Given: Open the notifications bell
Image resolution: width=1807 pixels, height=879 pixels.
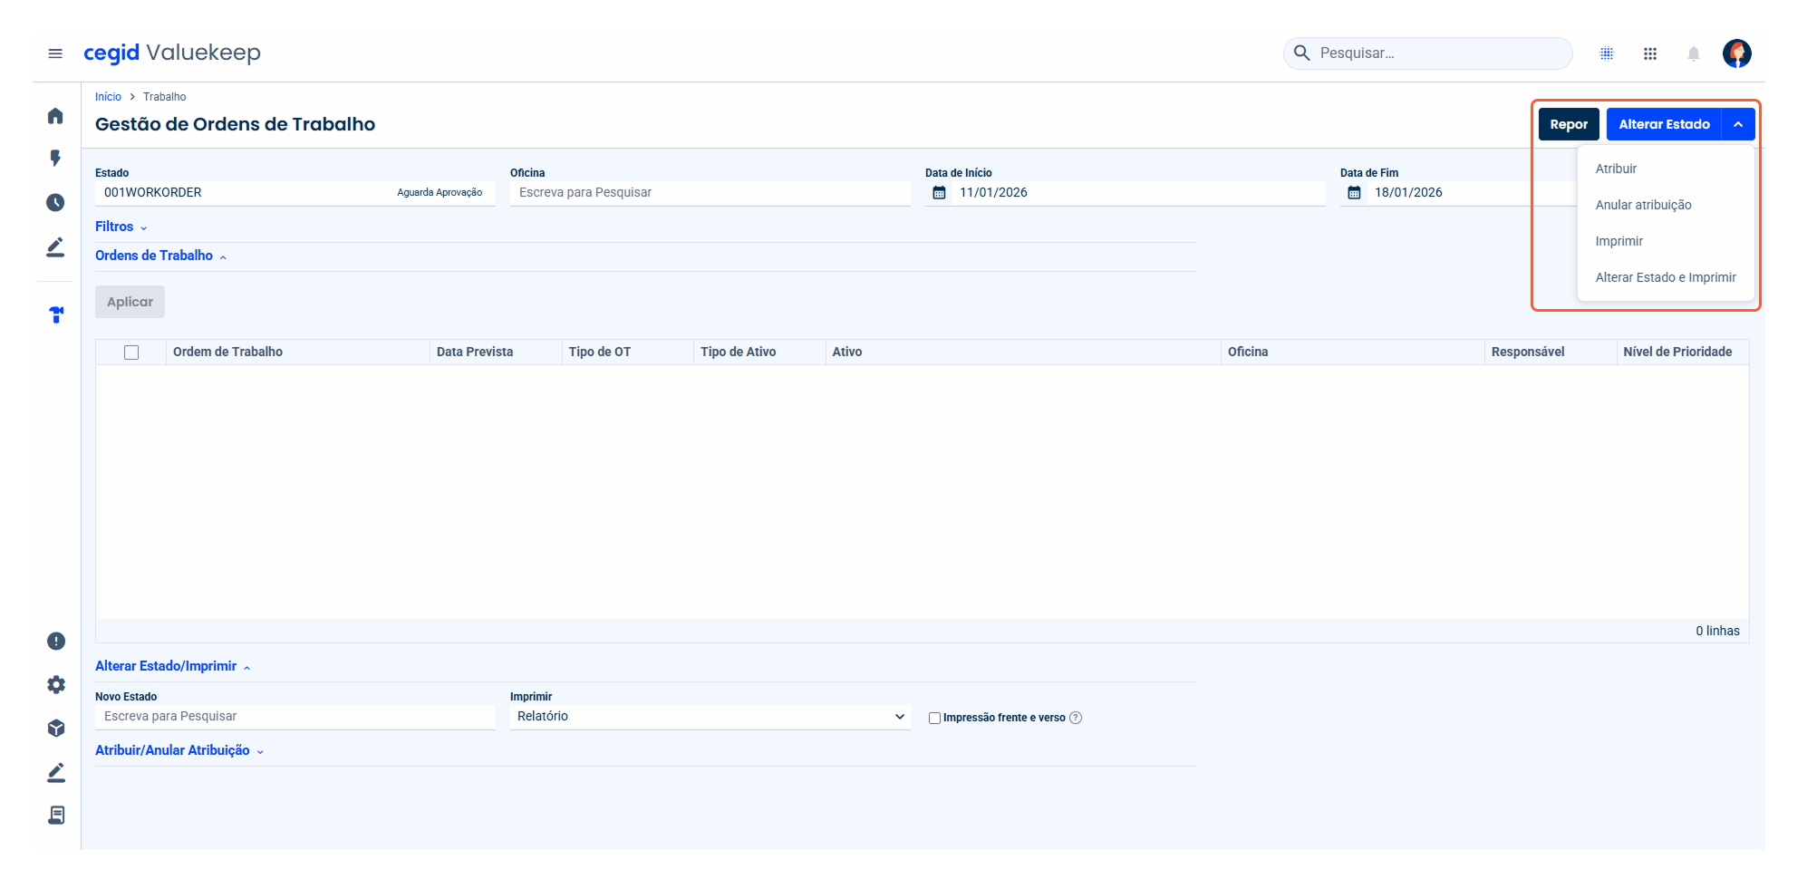Looking at the screenshot, I should (x=1693, y=53).
